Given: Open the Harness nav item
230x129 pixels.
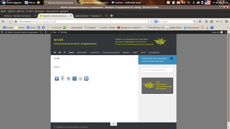Looking at the screenshot, I should coord(126,52).
